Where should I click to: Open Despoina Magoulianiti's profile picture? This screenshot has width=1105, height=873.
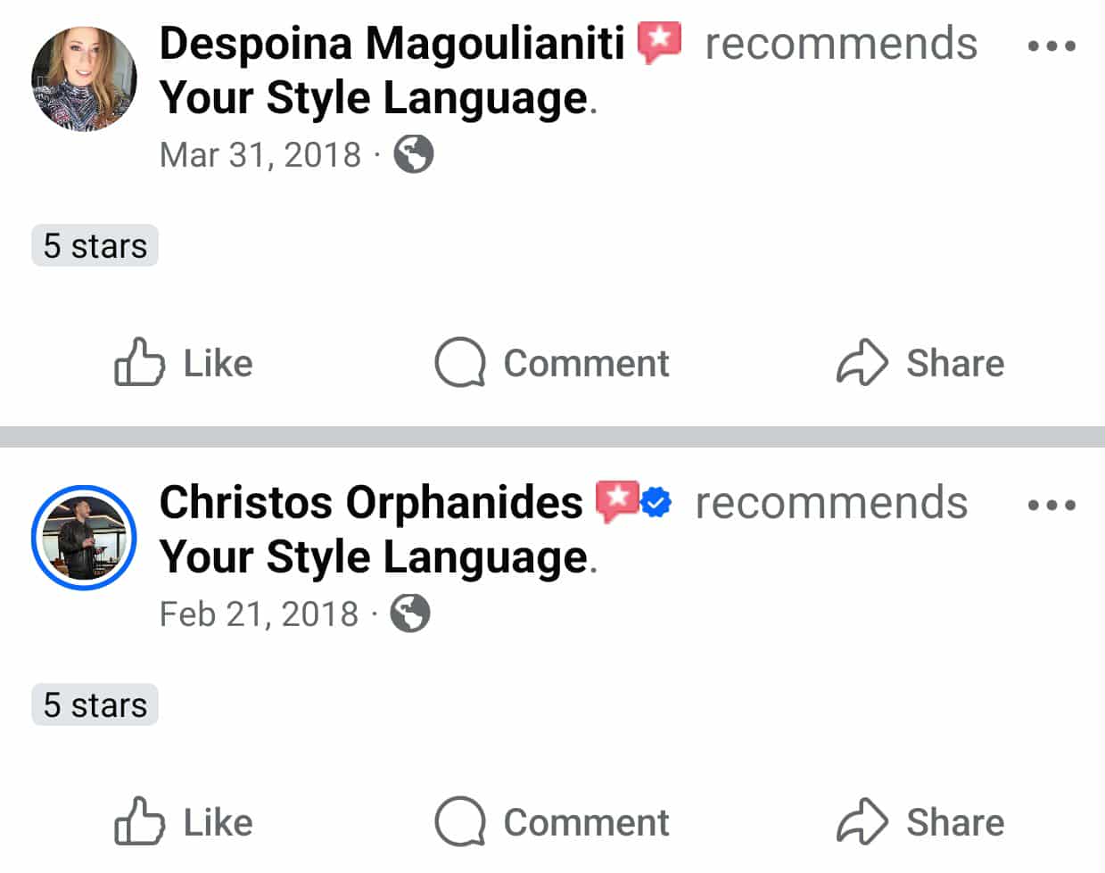[x=84, y=78]
